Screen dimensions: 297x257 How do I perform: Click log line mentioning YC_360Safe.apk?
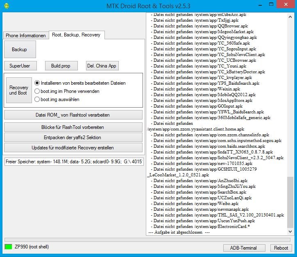[x=200, y=43]
